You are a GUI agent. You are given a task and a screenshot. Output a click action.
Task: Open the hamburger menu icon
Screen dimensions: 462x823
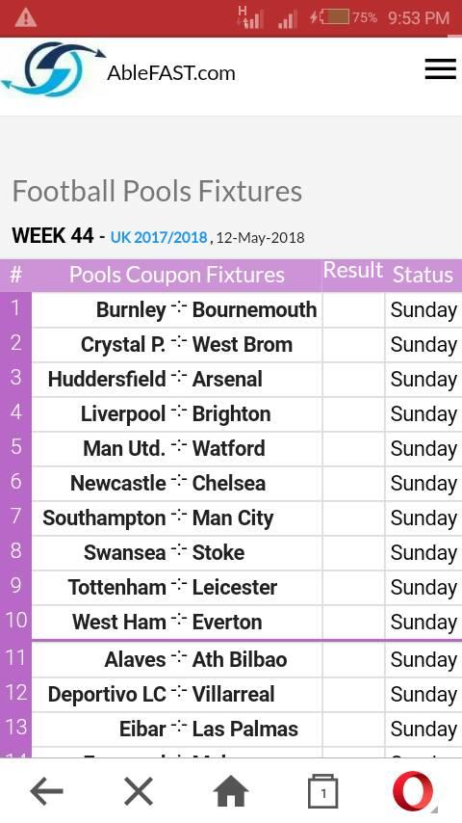[x=440, y=68]
